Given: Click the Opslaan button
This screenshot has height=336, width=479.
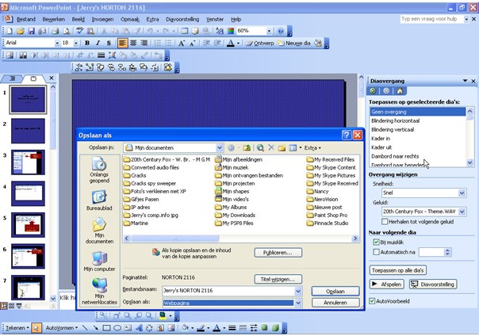Looking at the screenshot, I should coord(330,291).
